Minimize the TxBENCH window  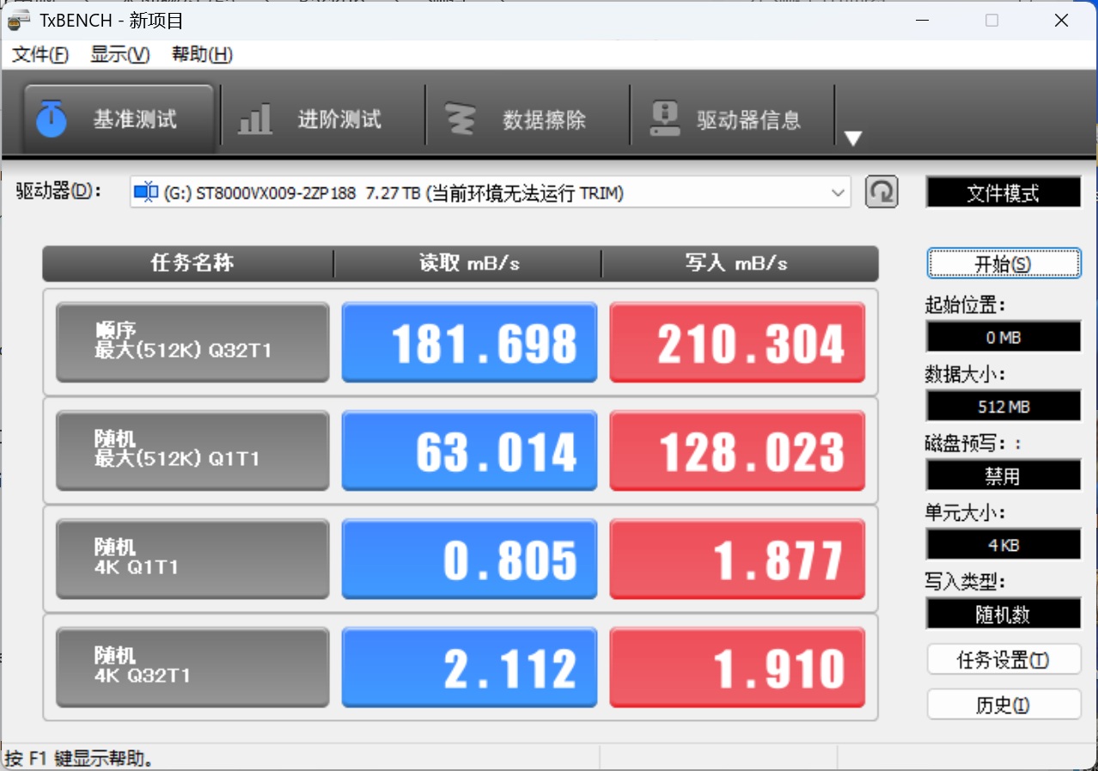(922, 20)
